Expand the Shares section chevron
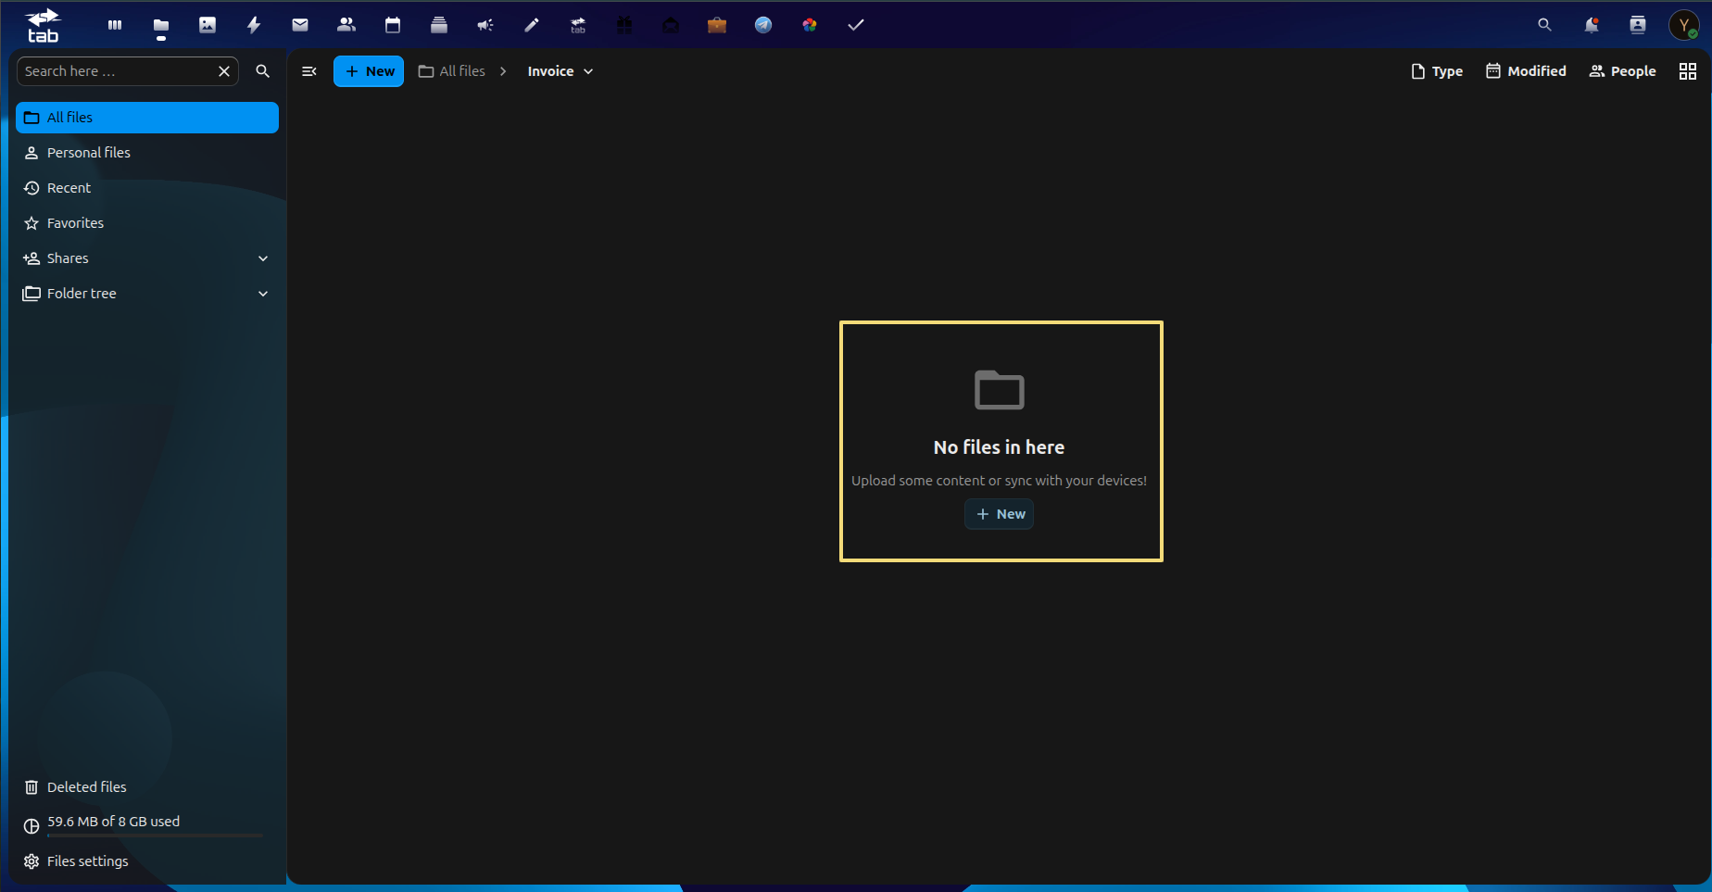 click(x=263, y=258)
